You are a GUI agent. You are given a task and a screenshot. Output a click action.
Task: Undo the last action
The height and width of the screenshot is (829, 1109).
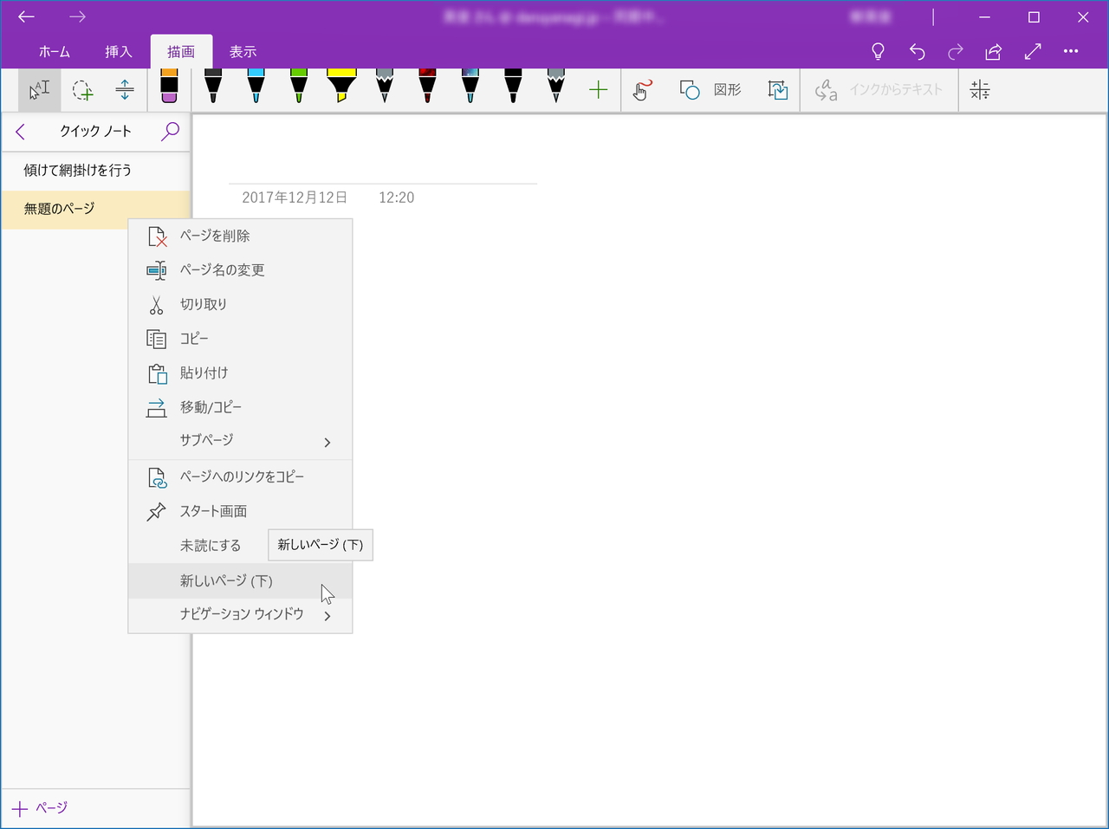coord(917,52)
